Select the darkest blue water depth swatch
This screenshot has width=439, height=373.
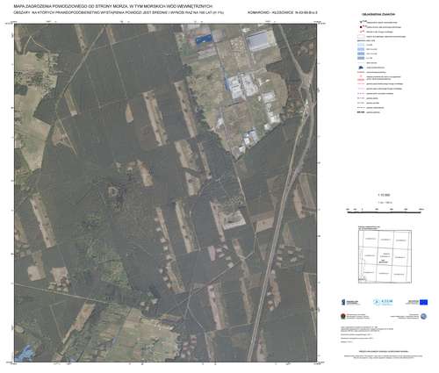pyautogui.click(x=361, y=59)
